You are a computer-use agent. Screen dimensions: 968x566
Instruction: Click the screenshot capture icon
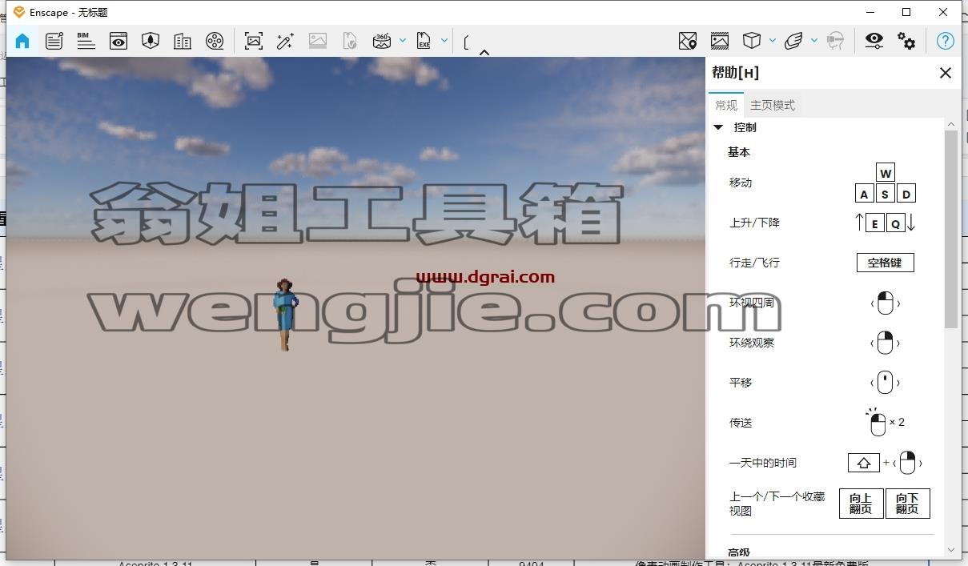click(254, 41)
